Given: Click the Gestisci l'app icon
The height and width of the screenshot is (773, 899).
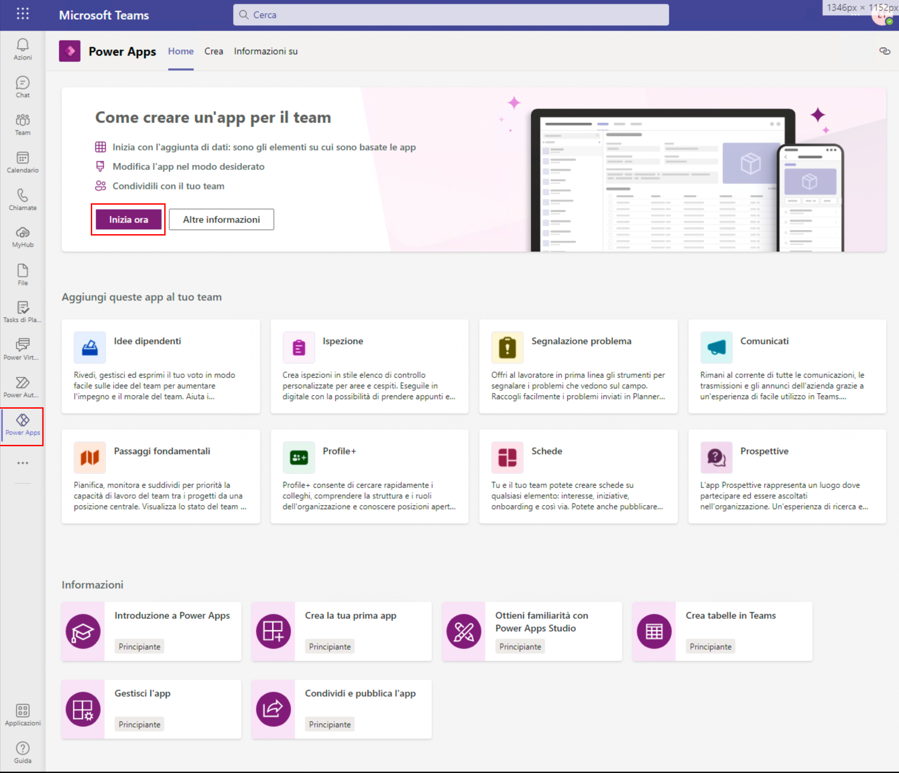Looking at the screenshot, I should tap(83, 710).
